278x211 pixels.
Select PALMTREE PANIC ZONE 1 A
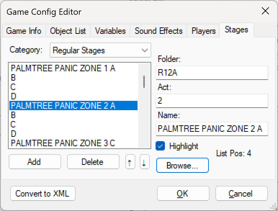click(x=63, y=68)
